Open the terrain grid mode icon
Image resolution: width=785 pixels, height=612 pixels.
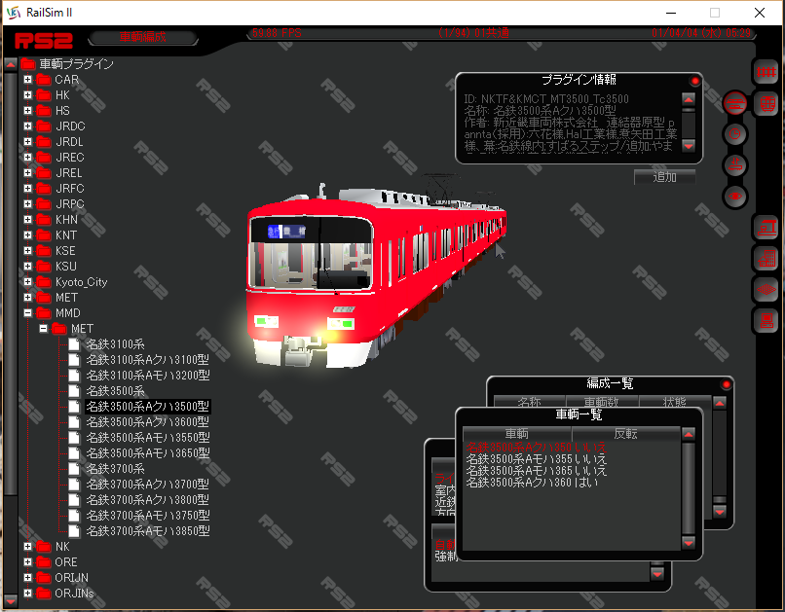click(766, 290)
